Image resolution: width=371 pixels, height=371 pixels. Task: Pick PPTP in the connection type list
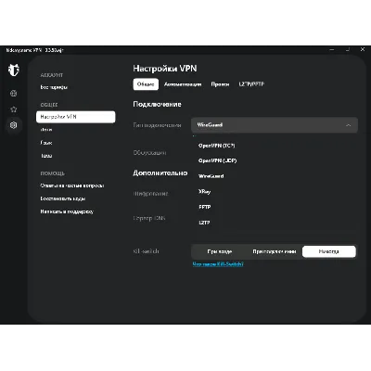205,207
